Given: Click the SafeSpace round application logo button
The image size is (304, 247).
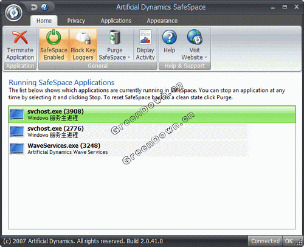Looking at the screenshot, I should 14,13.
